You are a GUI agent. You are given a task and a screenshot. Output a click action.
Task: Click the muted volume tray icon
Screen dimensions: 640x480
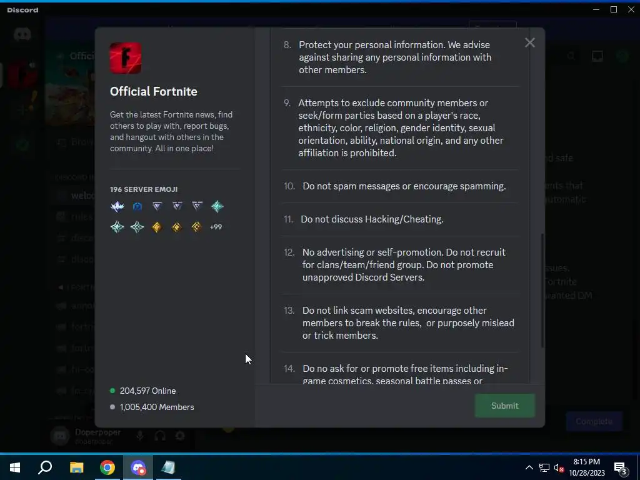click(559, 467)
